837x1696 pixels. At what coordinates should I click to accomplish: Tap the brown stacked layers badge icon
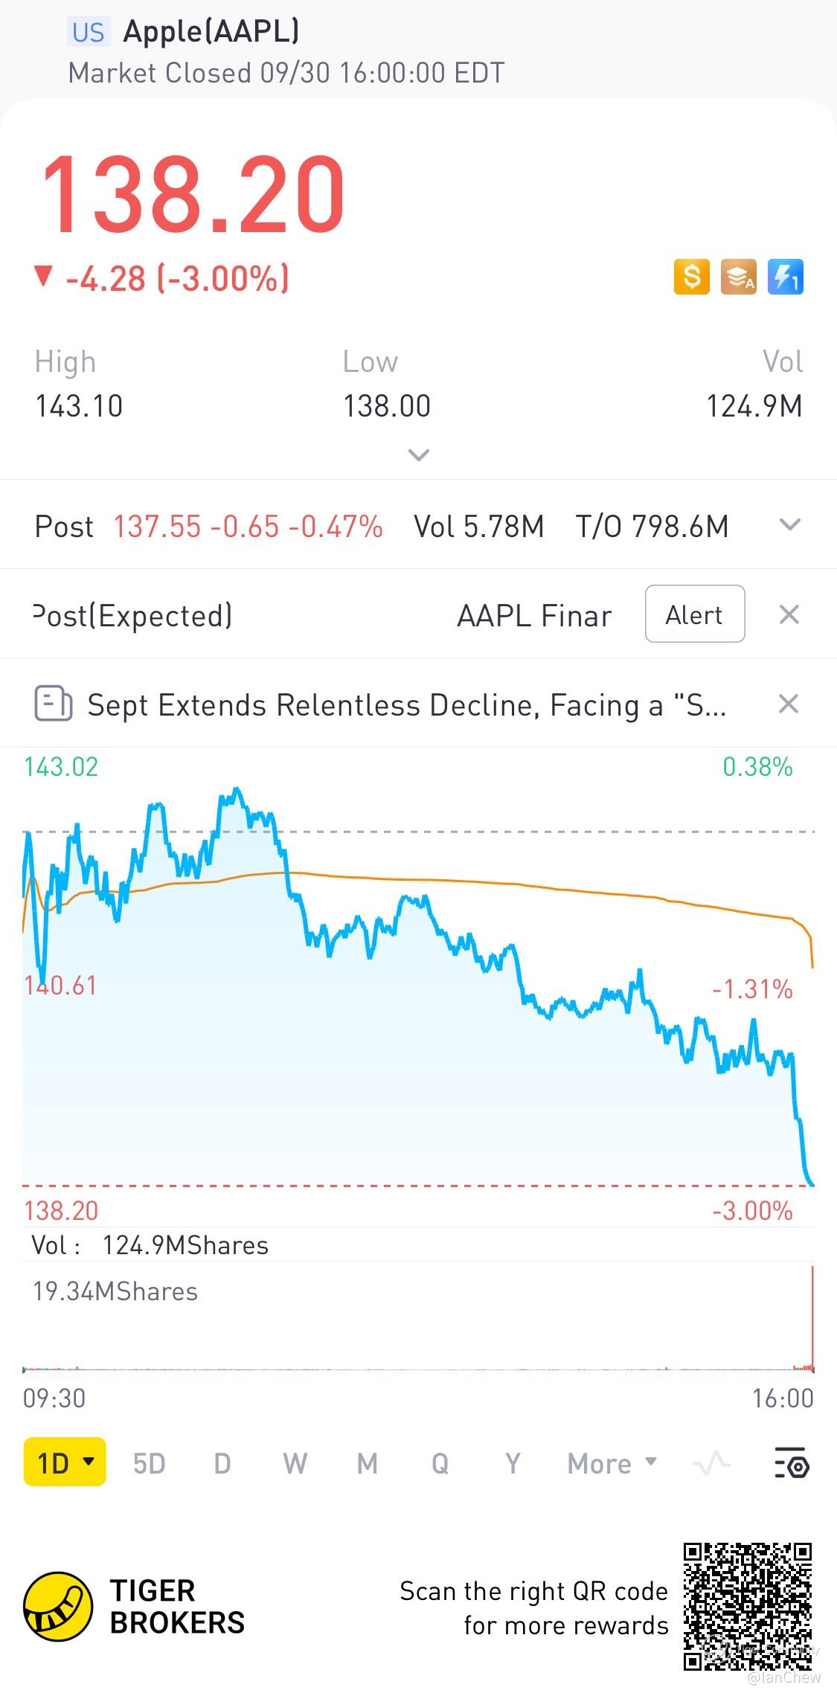coord(738,277)
